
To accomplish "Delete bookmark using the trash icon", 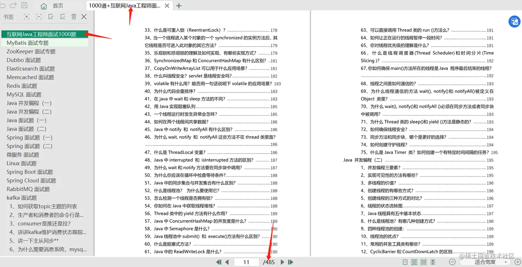I will click(74, 17).
